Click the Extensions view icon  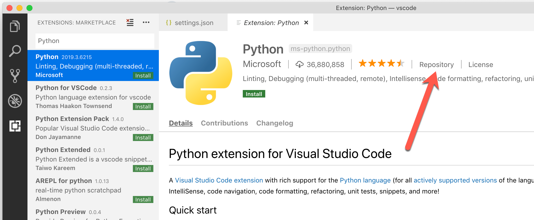[x=15, y=126]
